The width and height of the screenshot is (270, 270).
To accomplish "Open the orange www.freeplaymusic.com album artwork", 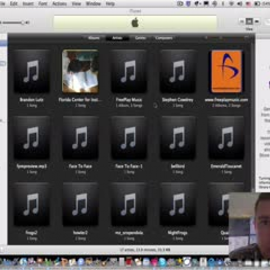I will coord(226,71).
